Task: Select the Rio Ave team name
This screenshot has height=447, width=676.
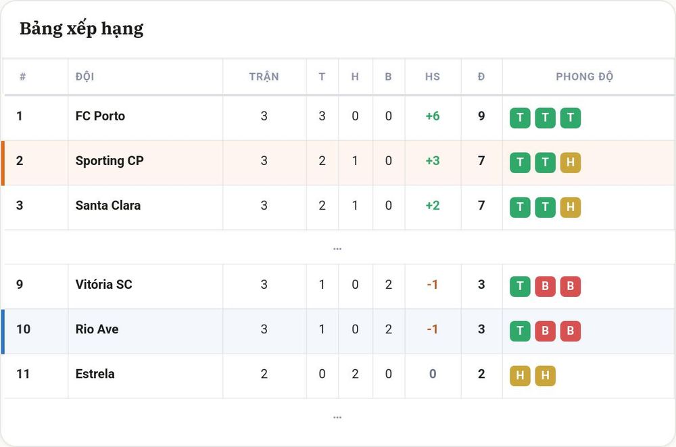Action: point(97,329)
